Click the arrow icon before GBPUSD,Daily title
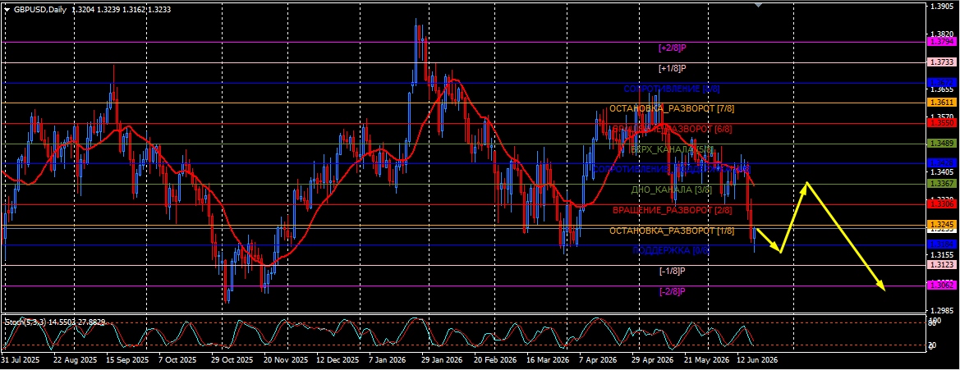The image size is (960, 370). point(7,9)
